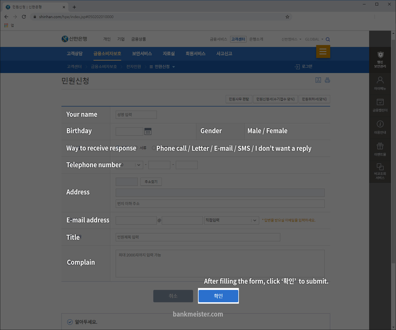The width and height of the screenshot is (396, 330).
Task: Select the 개인 top menu
Action: [107, 39]
